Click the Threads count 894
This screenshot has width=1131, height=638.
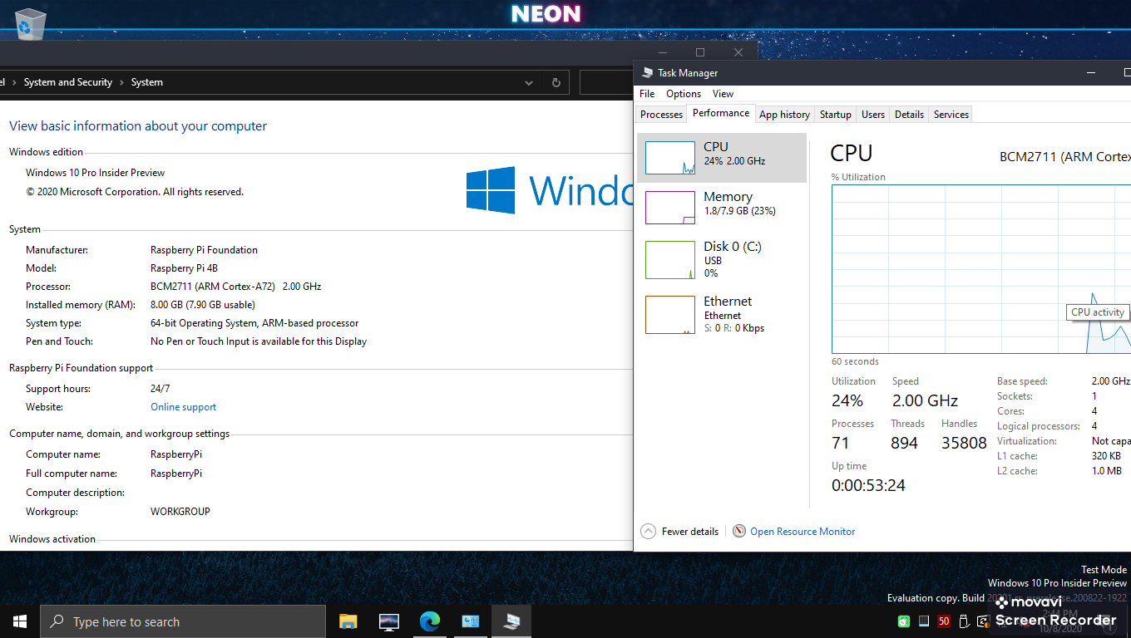pos(904,443)
